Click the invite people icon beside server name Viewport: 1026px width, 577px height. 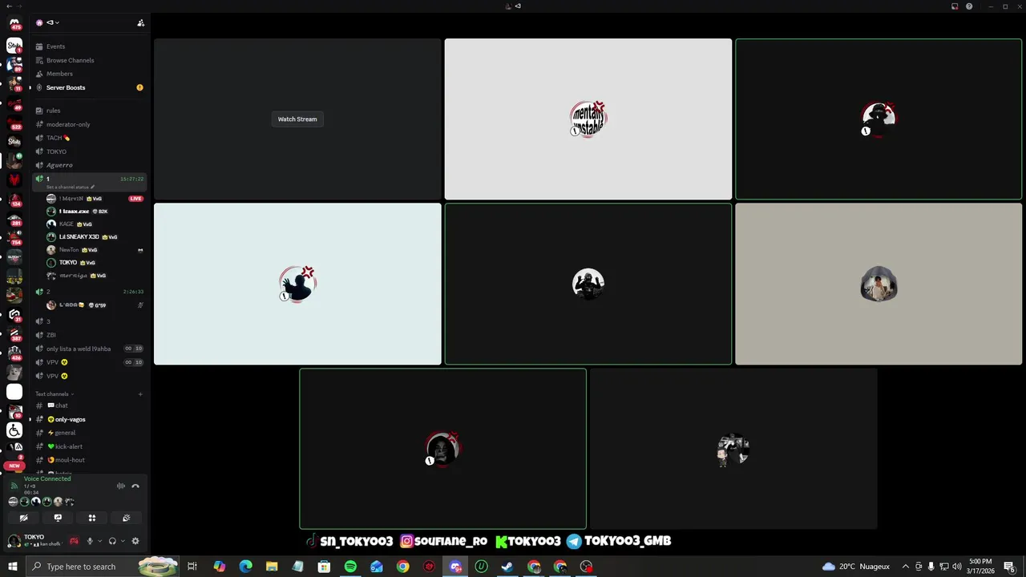[141, 23]
